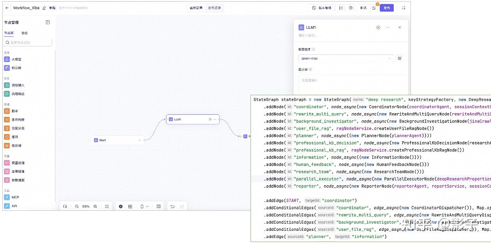Viewport: 491px width, 244px height.
Task: Select the 流程输出 node icon
Action: (7, 94)
